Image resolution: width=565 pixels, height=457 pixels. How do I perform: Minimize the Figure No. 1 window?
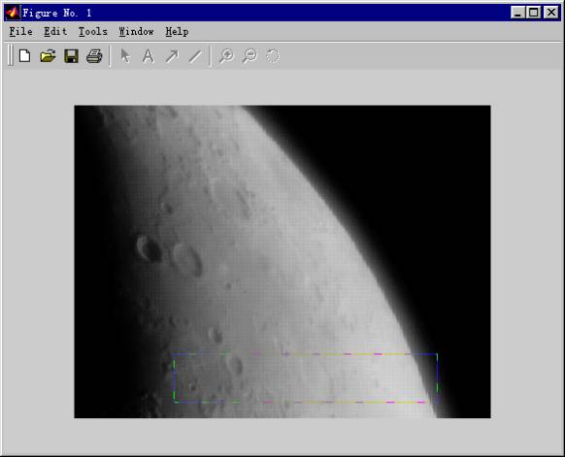pyautogui.click(x=517, y=13)
